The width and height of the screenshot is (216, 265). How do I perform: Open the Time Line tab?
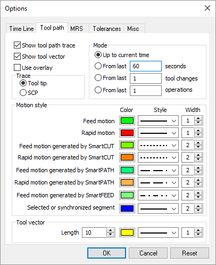click(21, 29)
